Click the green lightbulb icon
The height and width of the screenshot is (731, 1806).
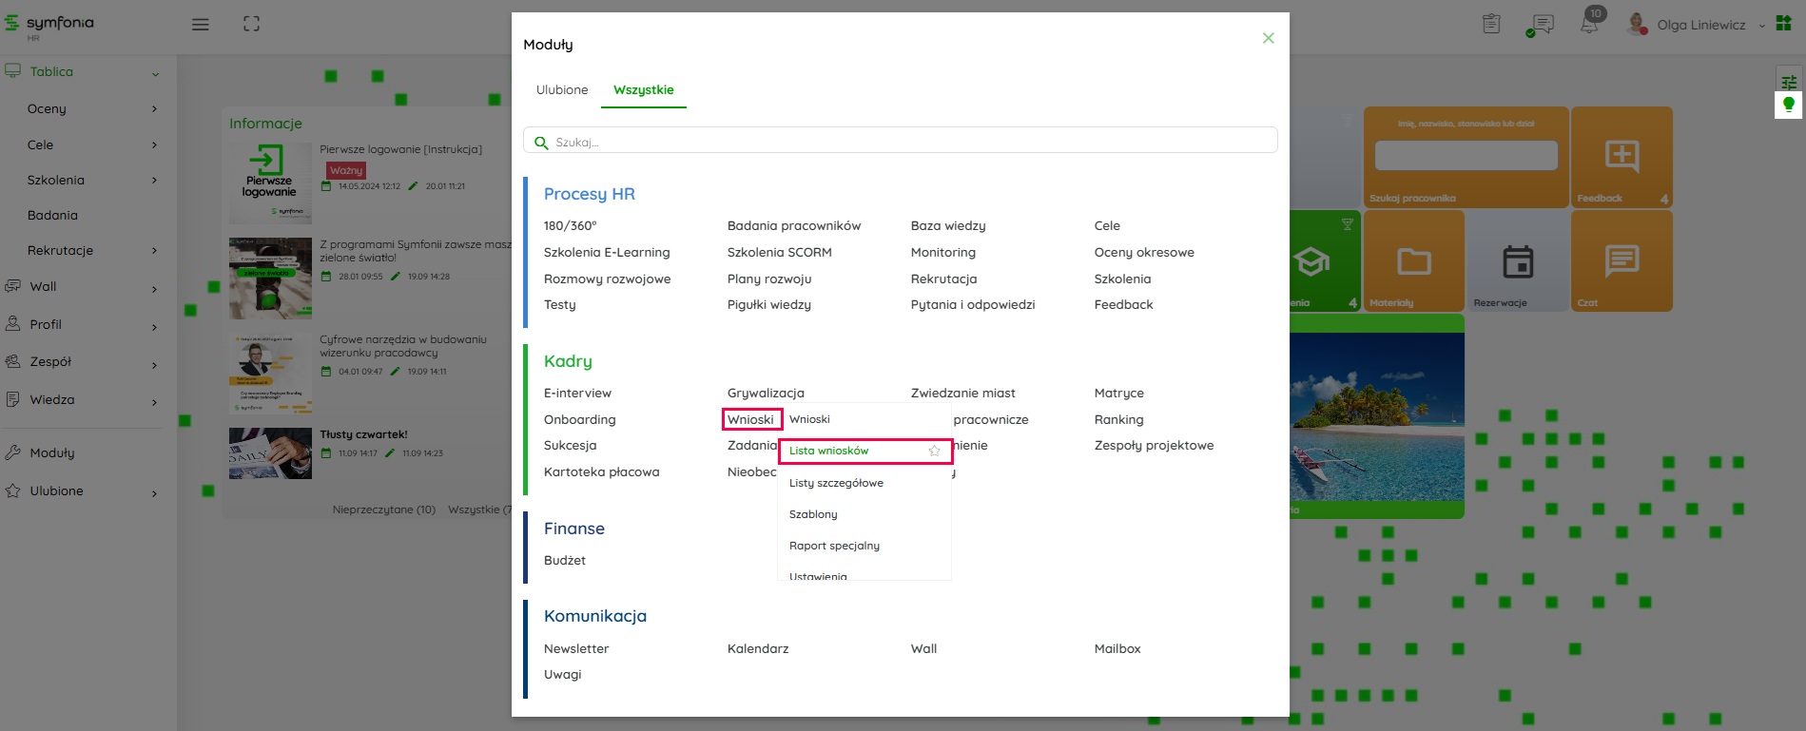click(x=1788, y=105)
